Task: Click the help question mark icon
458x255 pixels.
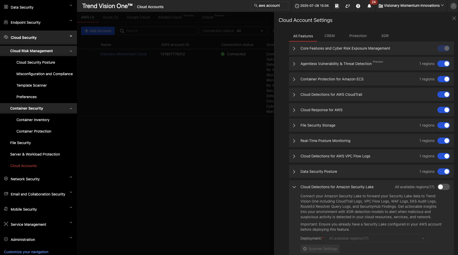Action: [x=358, y=6]
